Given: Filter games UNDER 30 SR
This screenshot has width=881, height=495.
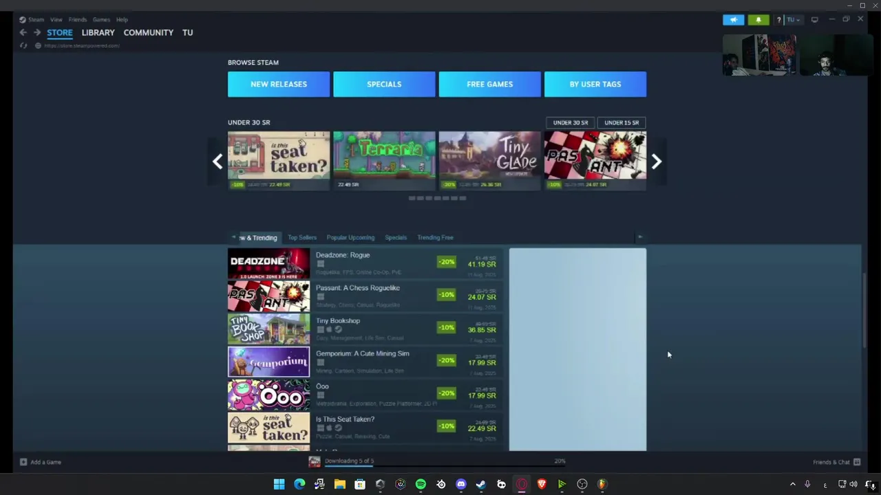Looking at the screenshot, I should 571,122.
